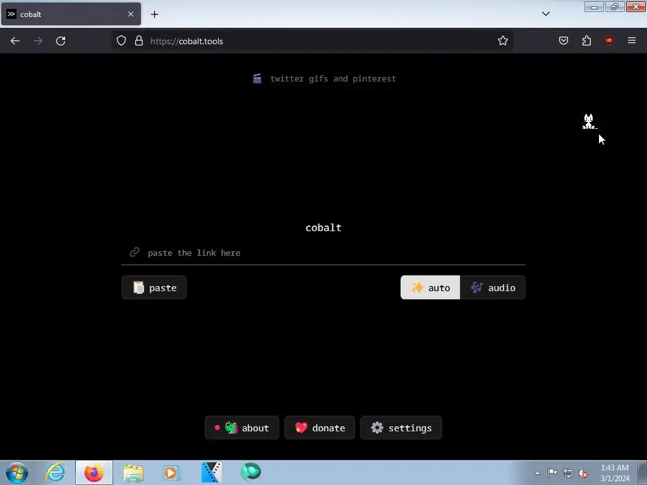Select the cobalt browser tab
The width and height of the screenshot is (647, 485).
tap(71, 14)
